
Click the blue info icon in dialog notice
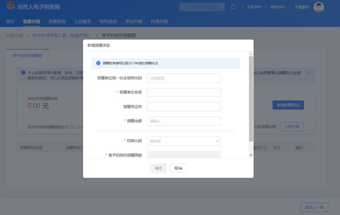[x=98, y=63]
